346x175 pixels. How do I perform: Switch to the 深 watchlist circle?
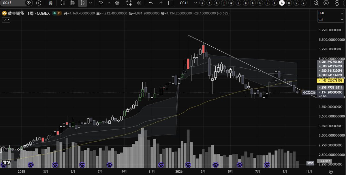click(231, 3)
